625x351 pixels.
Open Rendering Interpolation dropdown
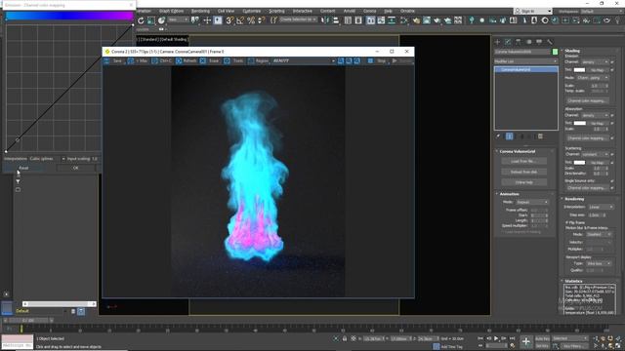(602, 207)
